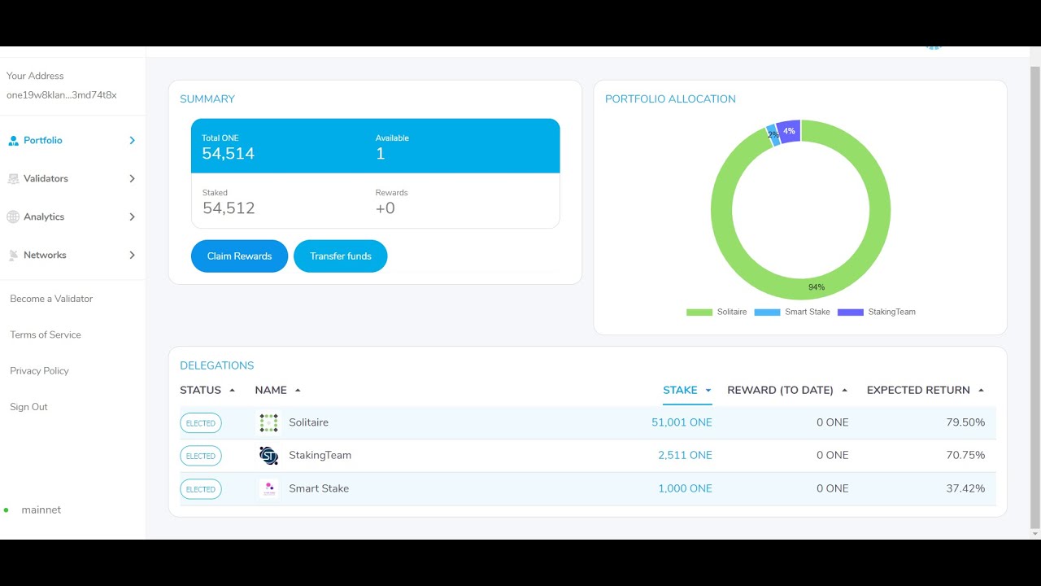Click the Networks satellite icon
The width and height of the screenshot is (1041, 586).
pos(13,256)
